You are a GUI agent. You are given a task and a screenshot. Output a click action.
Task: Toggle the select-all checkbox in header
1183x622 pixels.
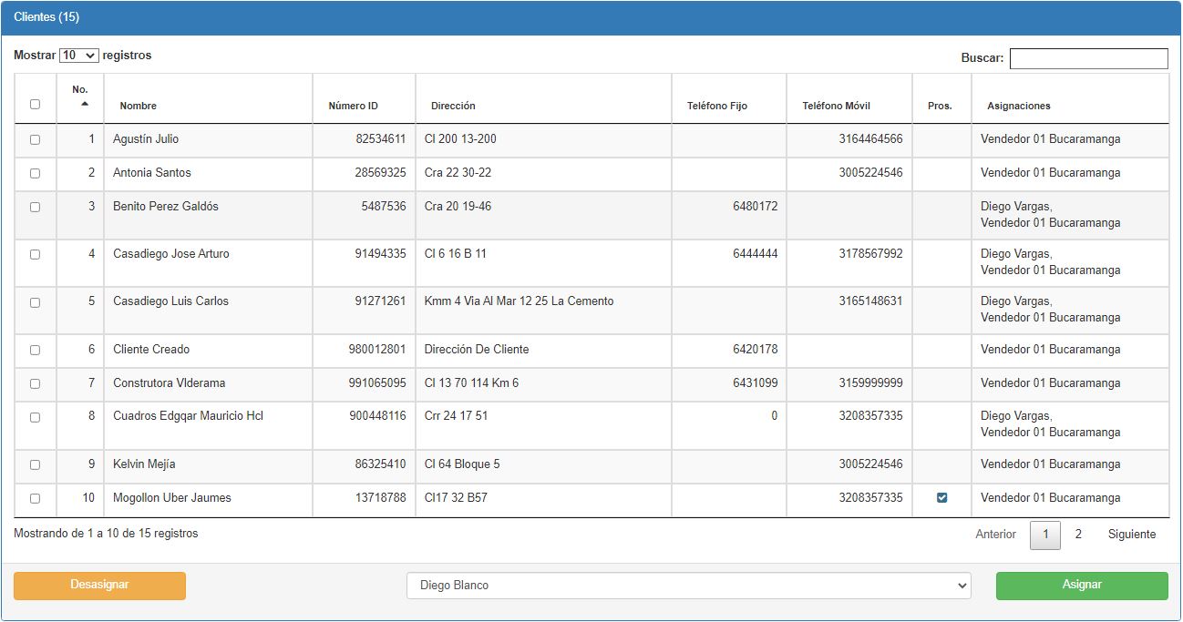[x=35, y=104]
